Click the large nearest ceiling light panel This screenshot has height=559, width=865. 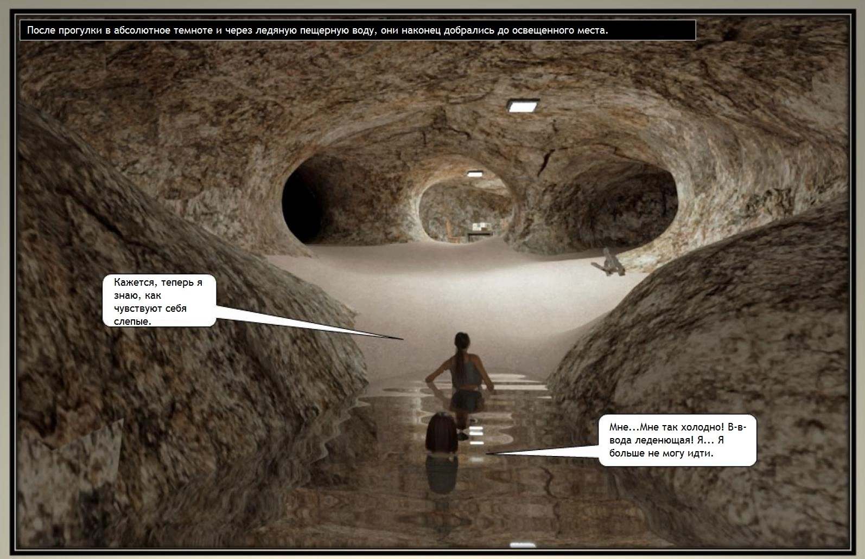[x=523, y=105]
